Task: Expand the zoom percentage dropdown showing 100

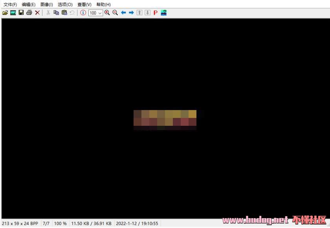Action: click(100, 13)
